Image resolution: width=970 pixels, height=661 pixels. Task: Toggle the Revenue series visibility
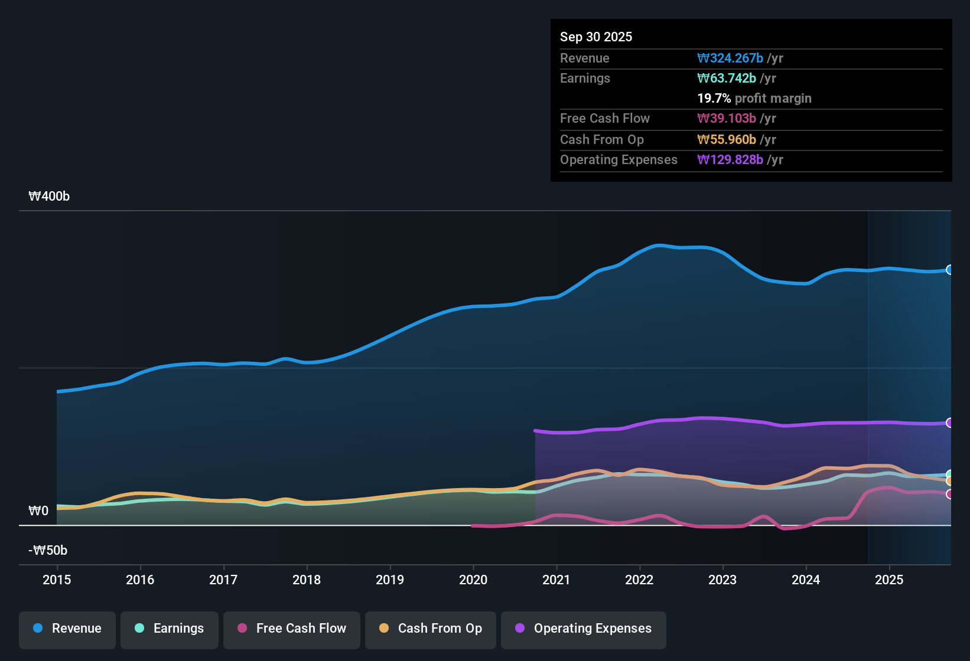(67, 629)
